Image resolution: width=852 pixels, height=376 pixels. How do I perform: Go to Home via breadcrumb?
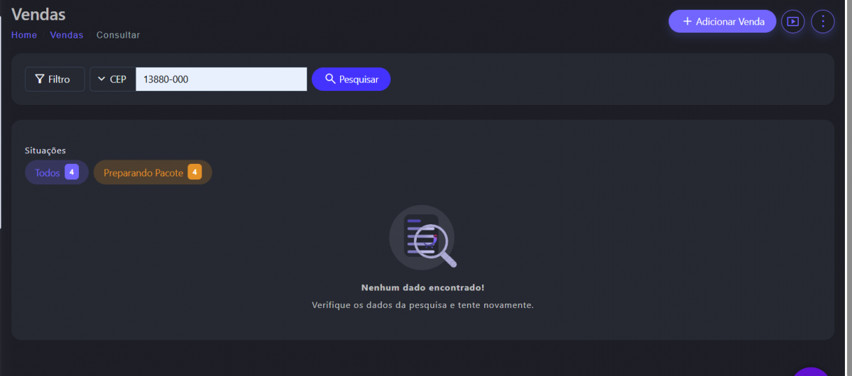click(24, 35)
